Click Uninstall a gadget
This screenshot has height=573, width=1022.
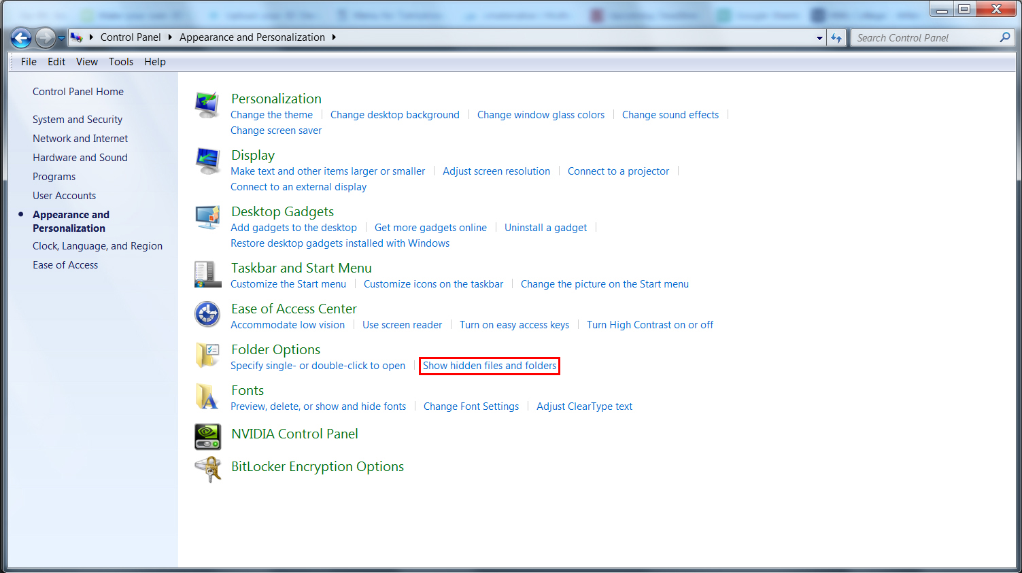(x=545, y=228)
